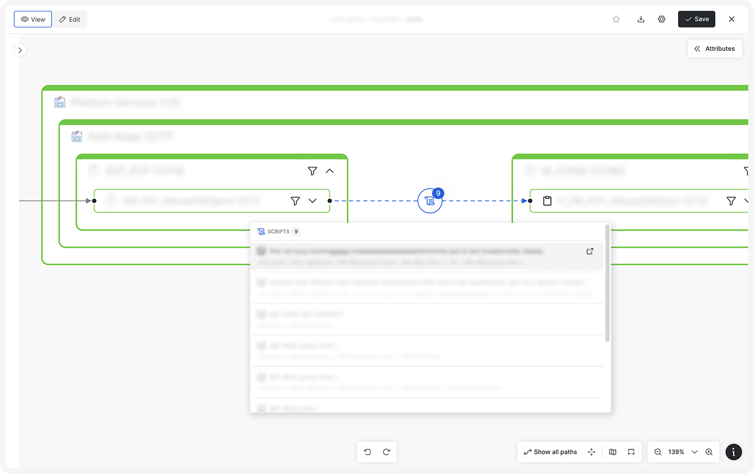Screen dimensions: 754x474
Task: Switch to Edit mode
Action: point(70,19)
